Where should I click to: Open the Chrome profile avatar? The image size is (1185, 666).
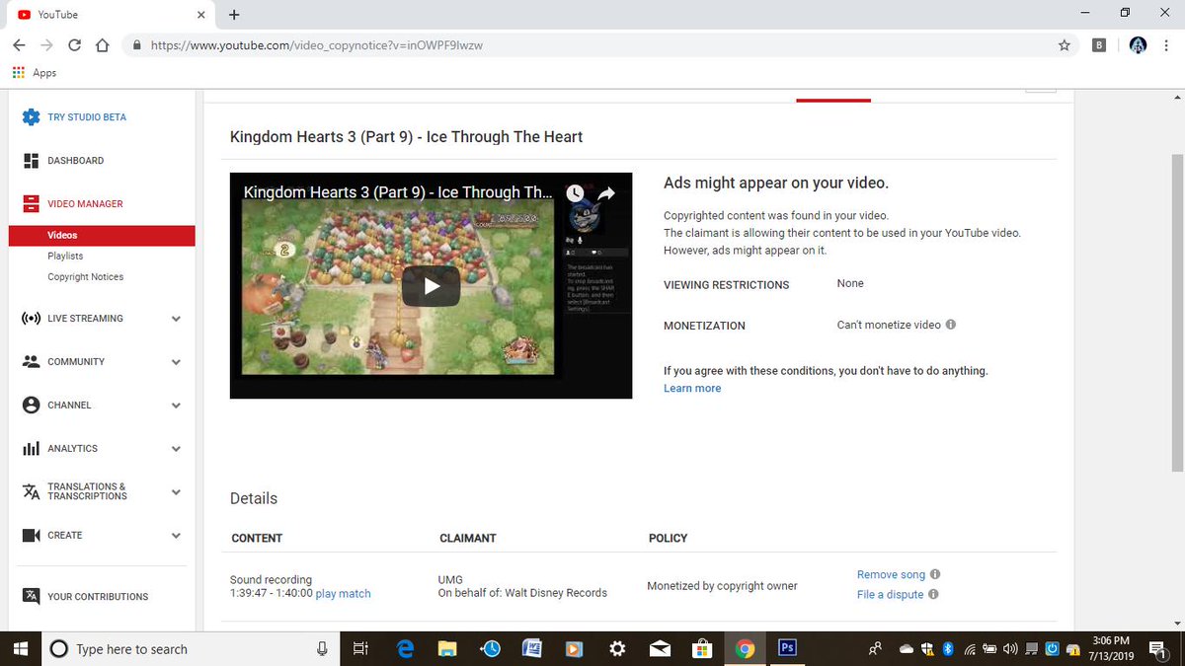pyautogui.click(x=1138, y=45)
